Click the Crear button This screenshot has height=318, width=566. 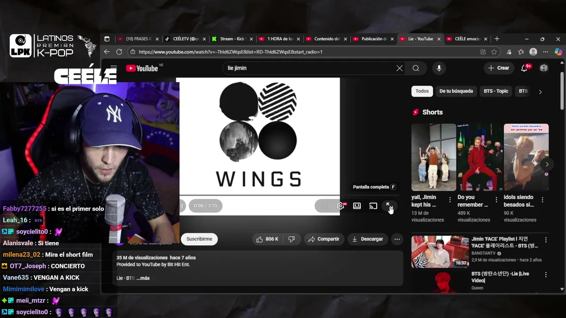[x=498, y=68]
